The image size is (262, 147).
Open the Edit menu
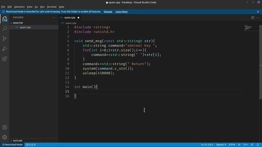click(x=9, y=7)
